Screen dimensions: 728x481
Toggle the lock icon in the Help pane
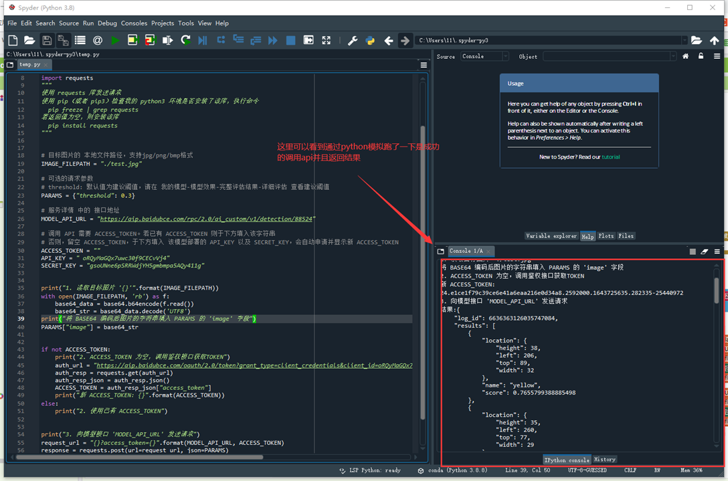click(x=701, y=56)
